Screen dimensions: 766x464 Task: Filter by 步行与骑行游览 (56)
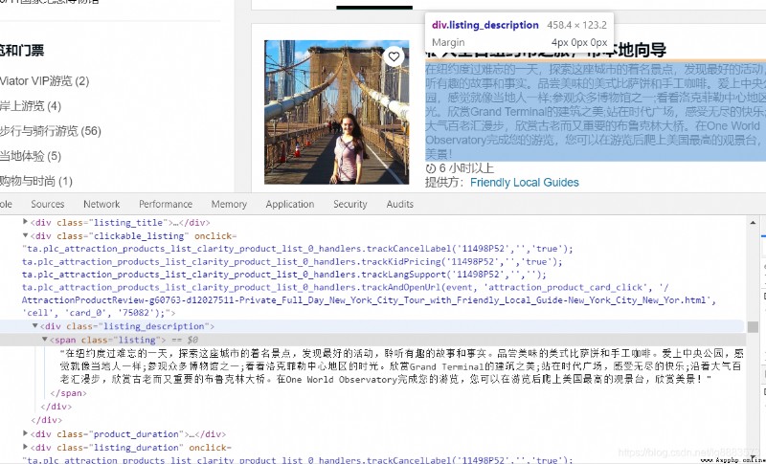[51, 131]
